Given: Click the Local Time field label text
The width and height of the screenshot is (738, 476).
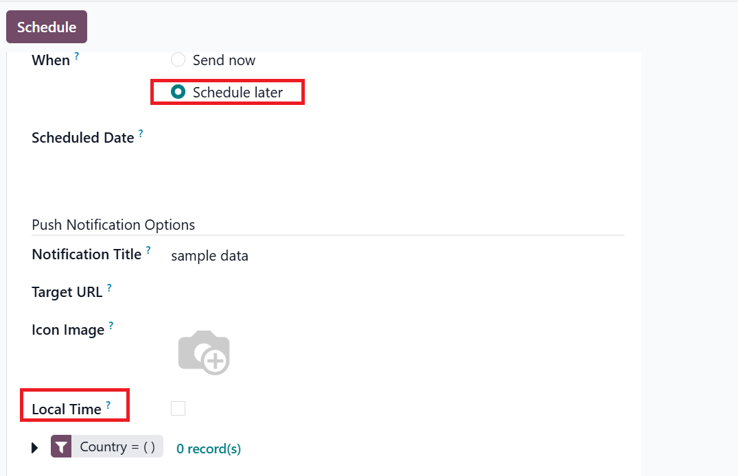Looking at the screenshot, I should (67, 409).
